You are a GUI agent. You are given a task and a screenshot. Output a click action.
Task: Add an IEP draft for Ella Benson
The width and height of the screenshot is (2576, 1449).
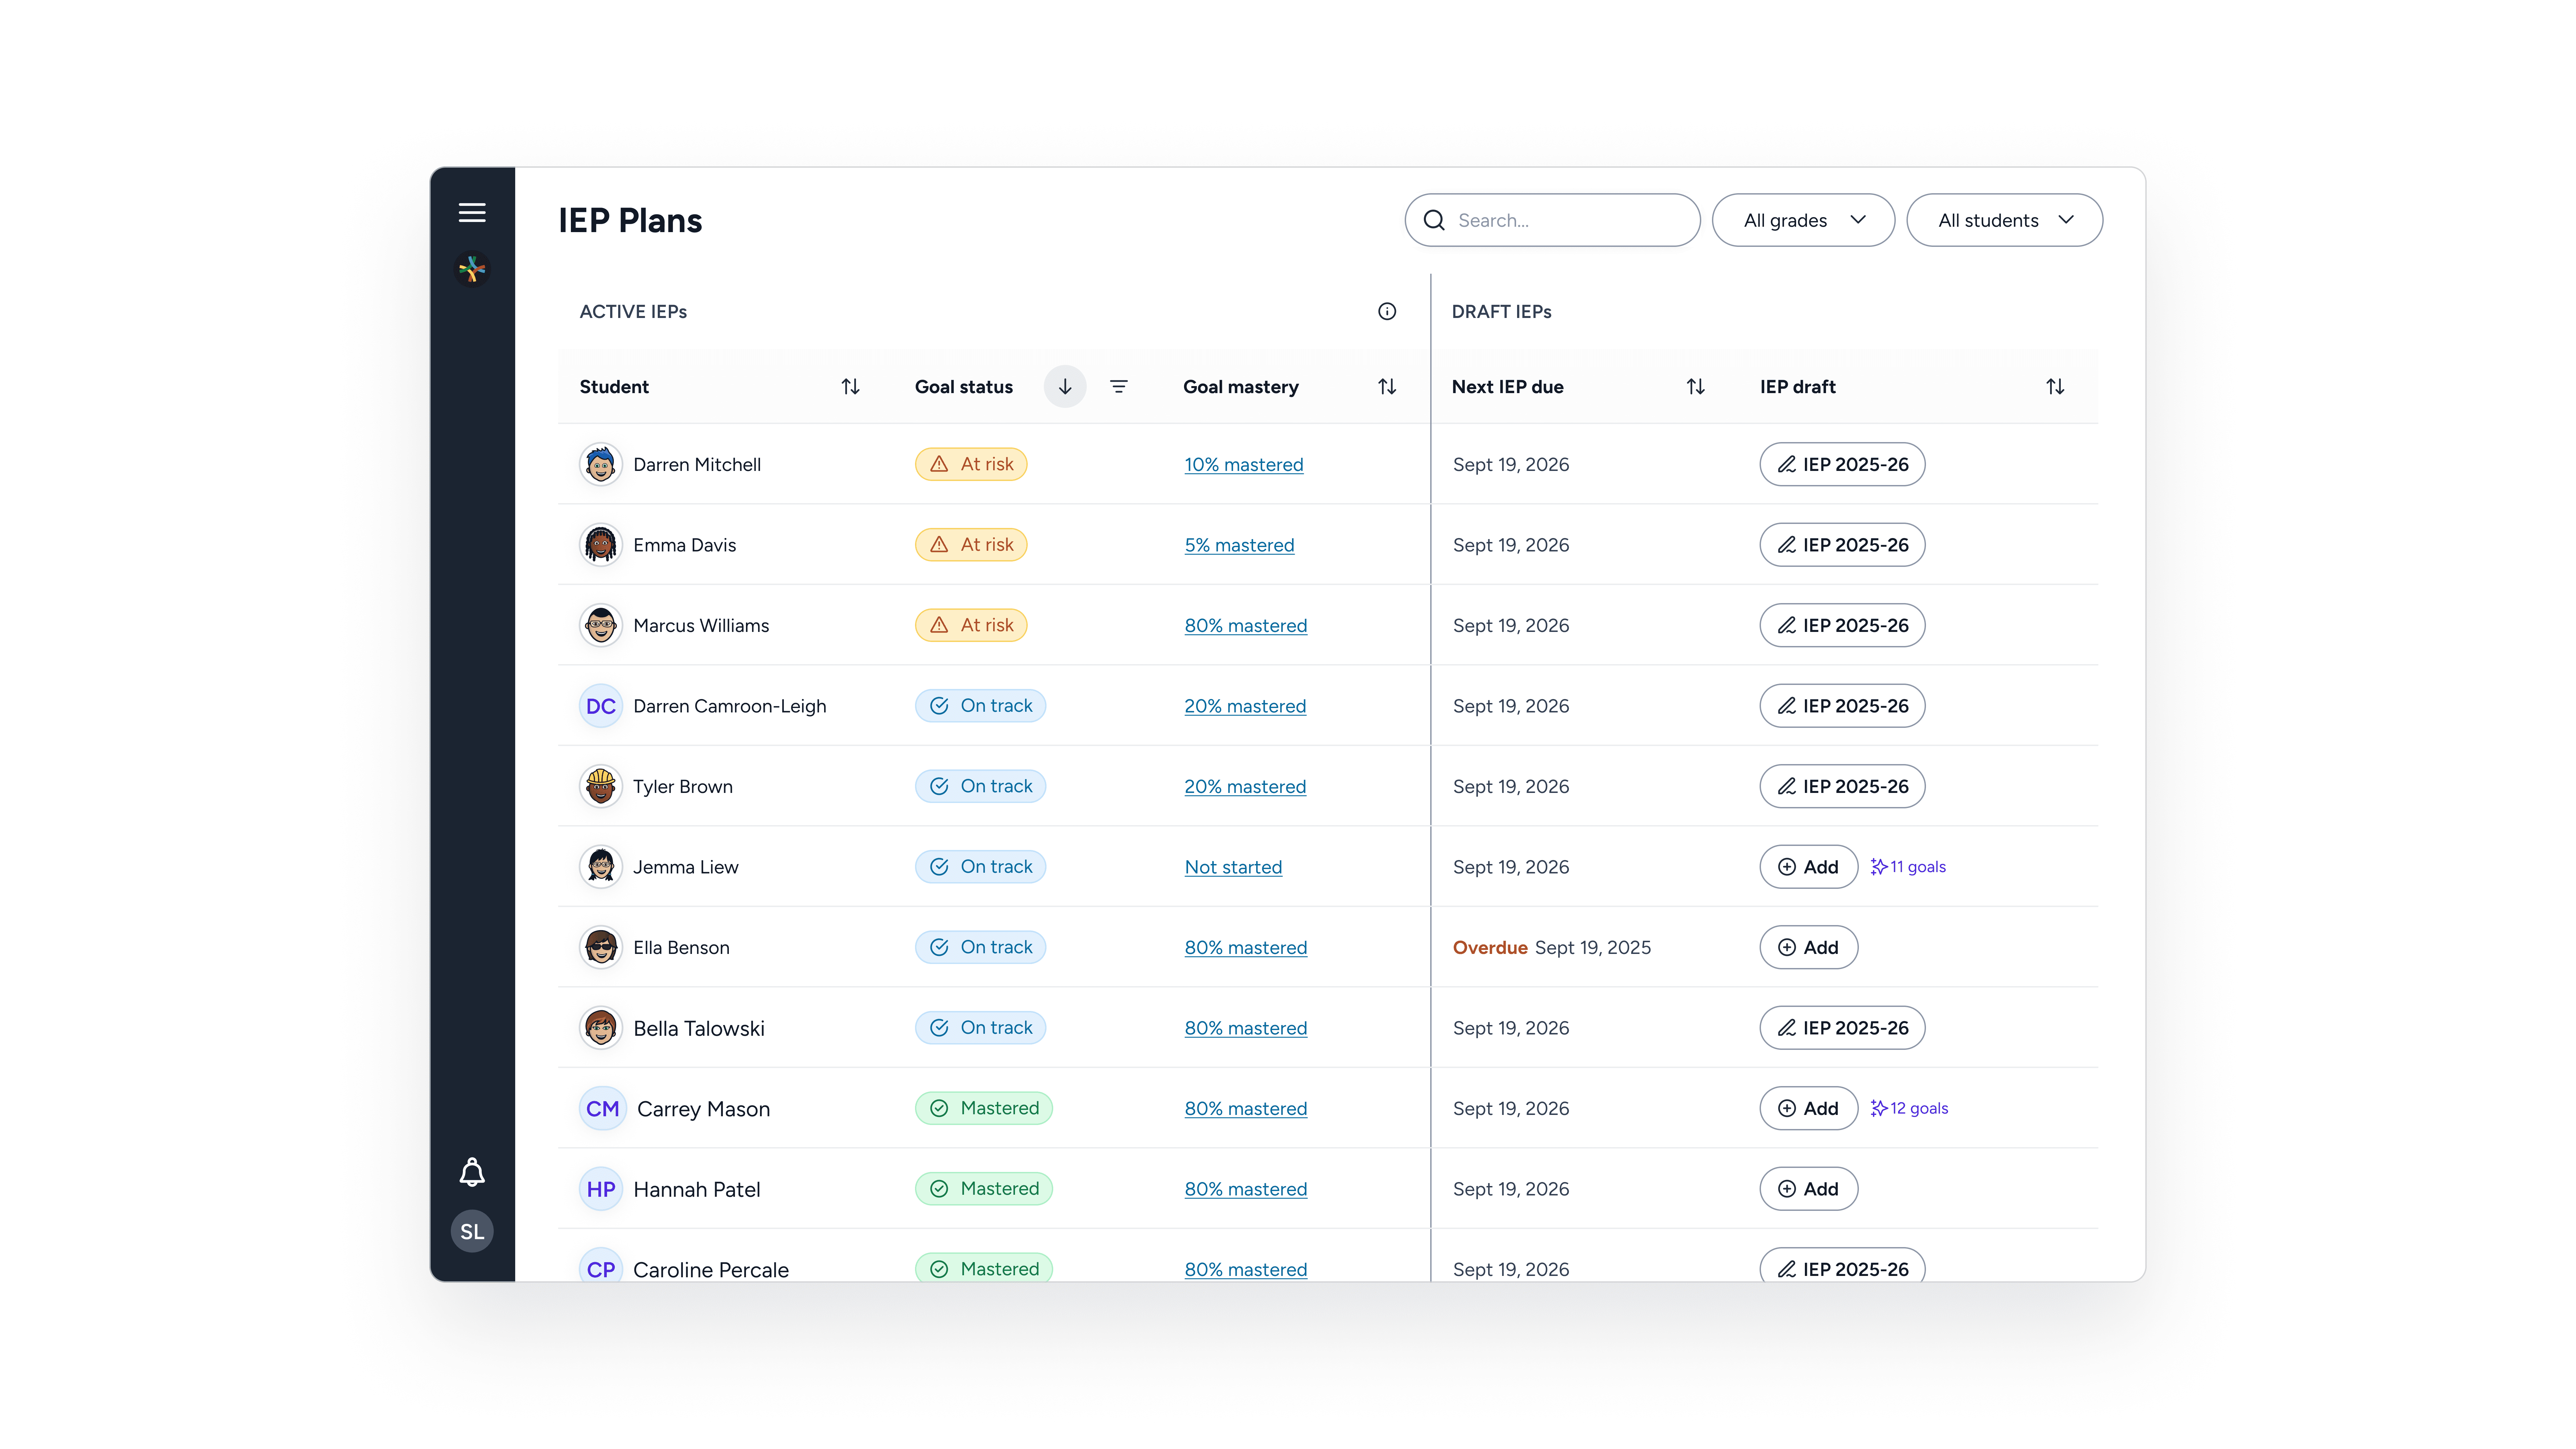pos(1808,947)
